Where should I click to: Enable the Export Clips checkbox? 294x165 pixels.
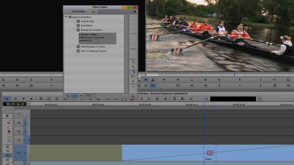tap(78, 22)
